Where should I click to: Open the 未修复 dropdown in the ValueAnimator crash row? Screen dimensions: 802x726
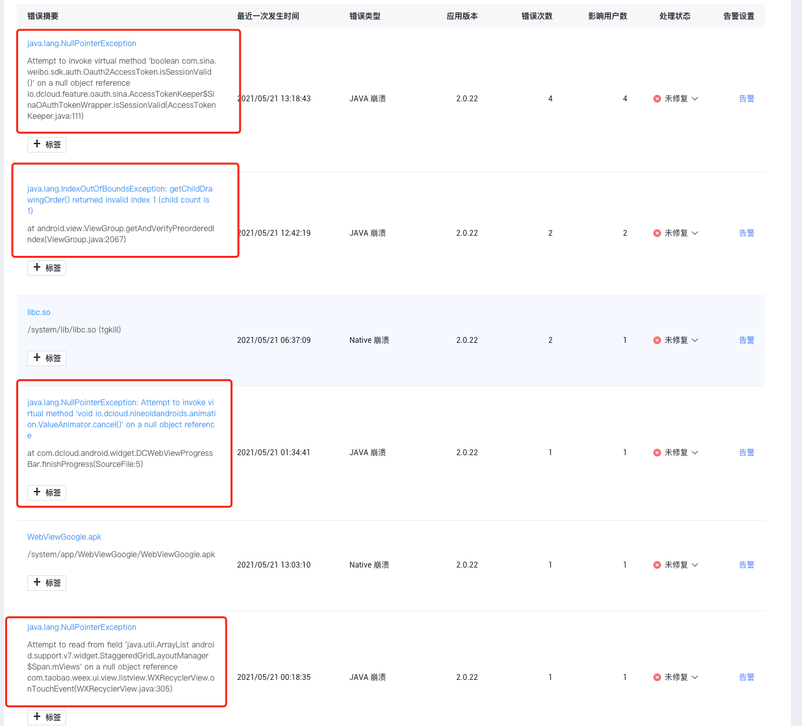coord(695,453)
